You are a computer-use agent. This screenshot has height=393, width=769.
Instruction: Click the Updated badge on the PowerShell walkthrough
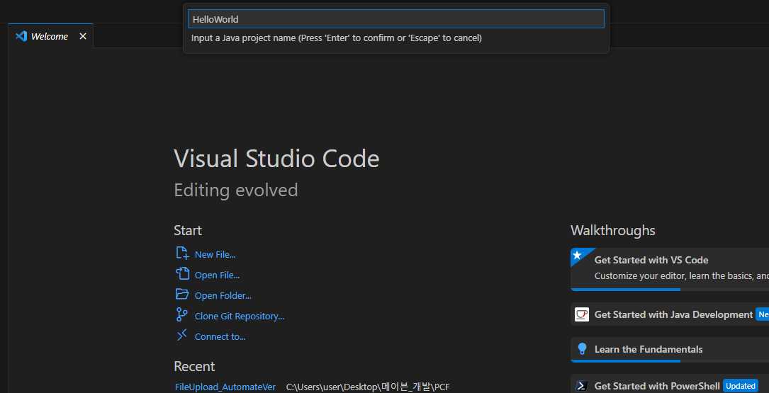tap(741, 386)
